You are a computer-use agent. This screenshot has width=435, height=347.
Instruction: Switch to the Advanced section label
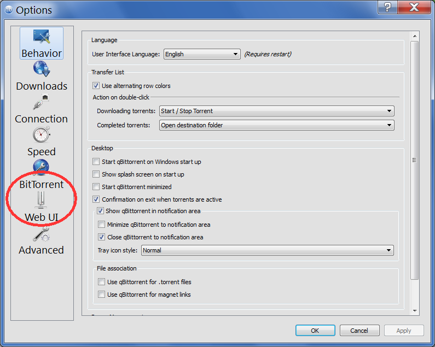coord(42,250)
